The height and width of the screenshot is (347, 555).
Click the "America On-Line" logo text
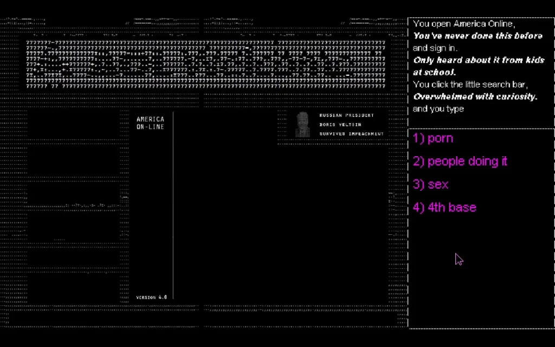151,123
